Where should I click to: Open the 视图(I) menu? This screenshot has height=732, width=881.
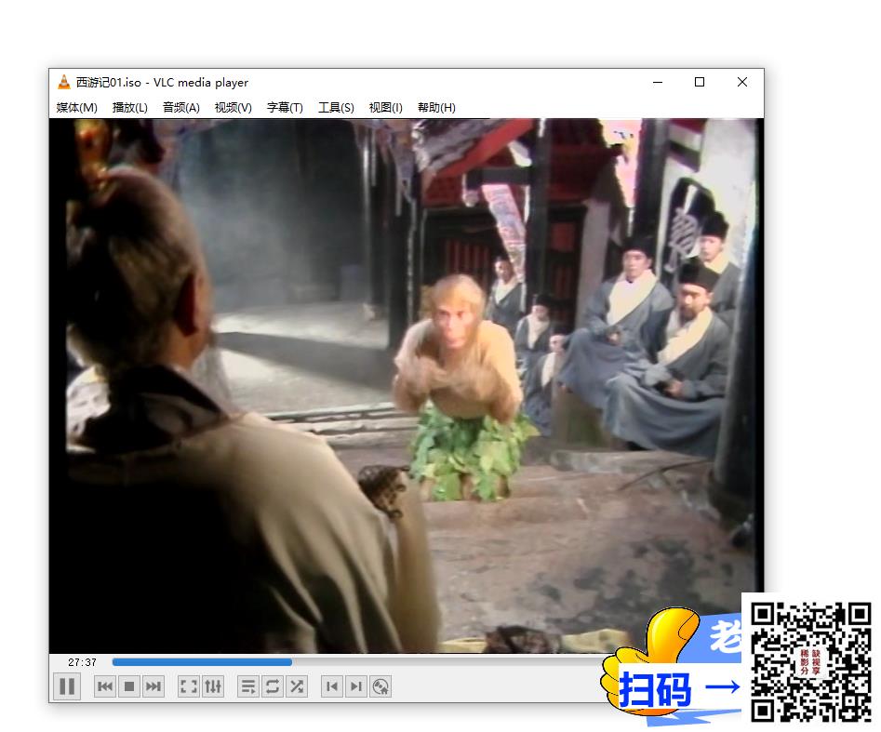(385, 107)
